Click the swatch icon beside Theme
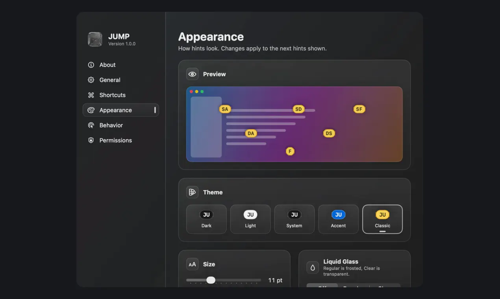 tap(192, 192)
